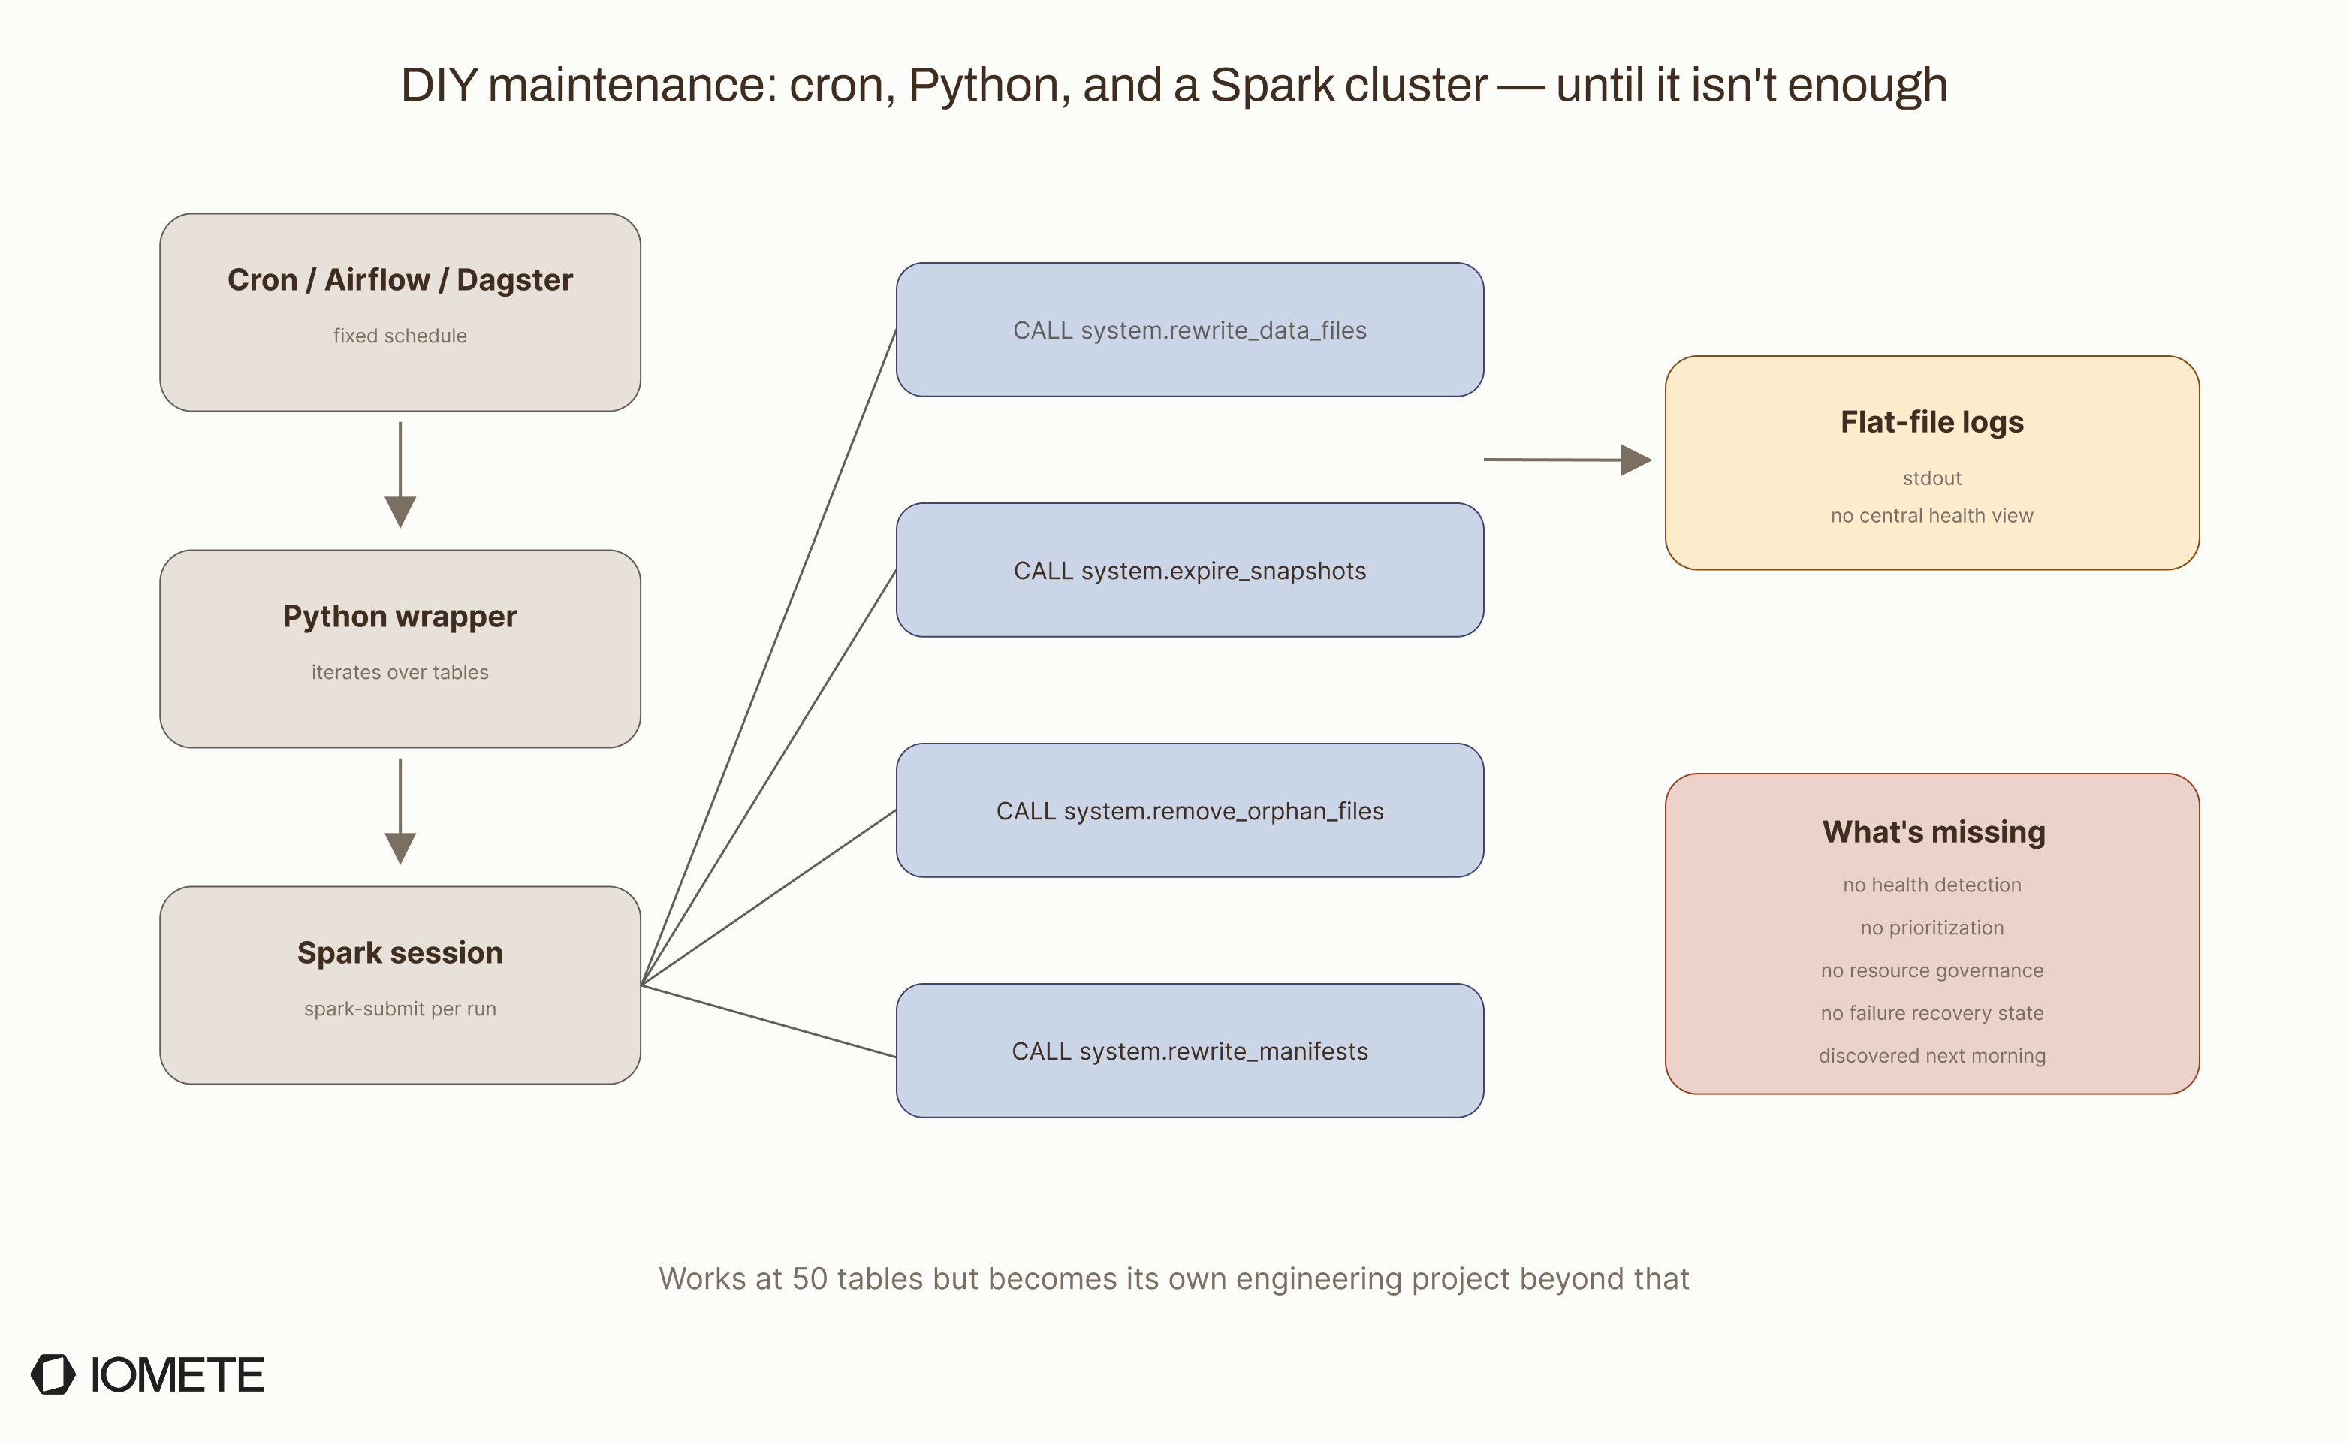Click 'no prioritization' line
Screen dimensions: 2349x1442
[x=1932, y=928]
